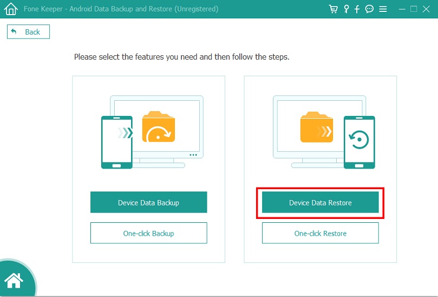Click the orange folder in restore graphic
Image resolution: width=438 pixels, height=297 pixels.
pyautogui.click(x=317, y=127)
